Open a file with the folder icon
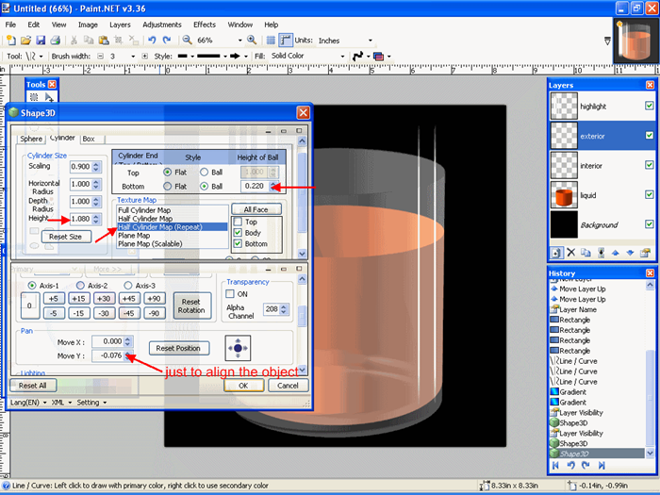 point(25,41)
